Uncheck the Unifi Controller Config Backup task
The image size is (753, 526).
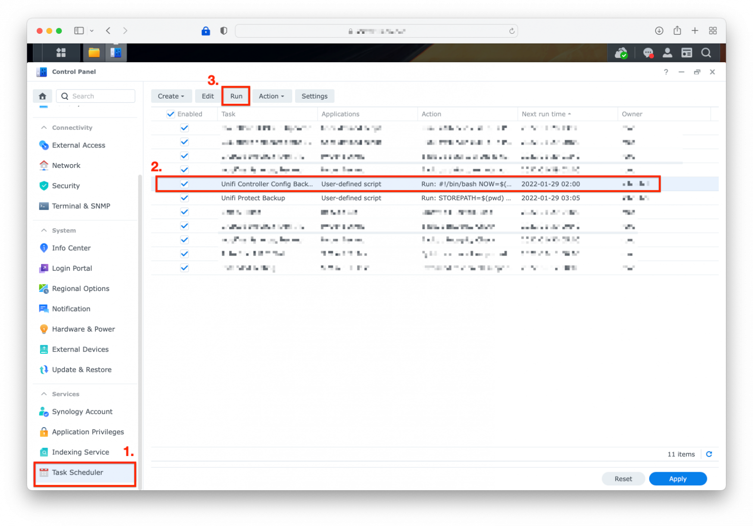(x=184, y=184)
